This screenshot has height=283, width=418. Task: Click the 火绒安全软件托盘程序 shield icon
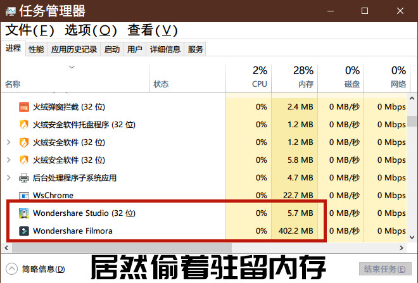(x=24, y=125)
